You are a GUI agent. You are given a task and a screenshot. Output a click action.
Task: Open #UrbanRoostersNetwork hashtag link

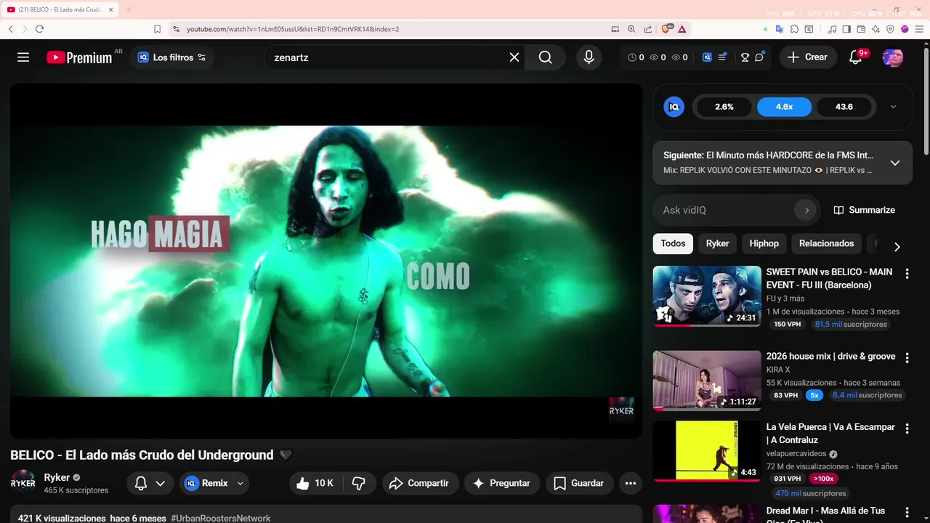click(x=221, y=518)
